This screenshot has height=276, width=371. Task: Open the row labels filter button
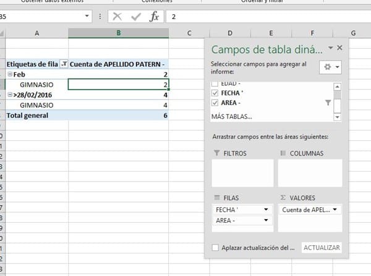tap(64, 64)
